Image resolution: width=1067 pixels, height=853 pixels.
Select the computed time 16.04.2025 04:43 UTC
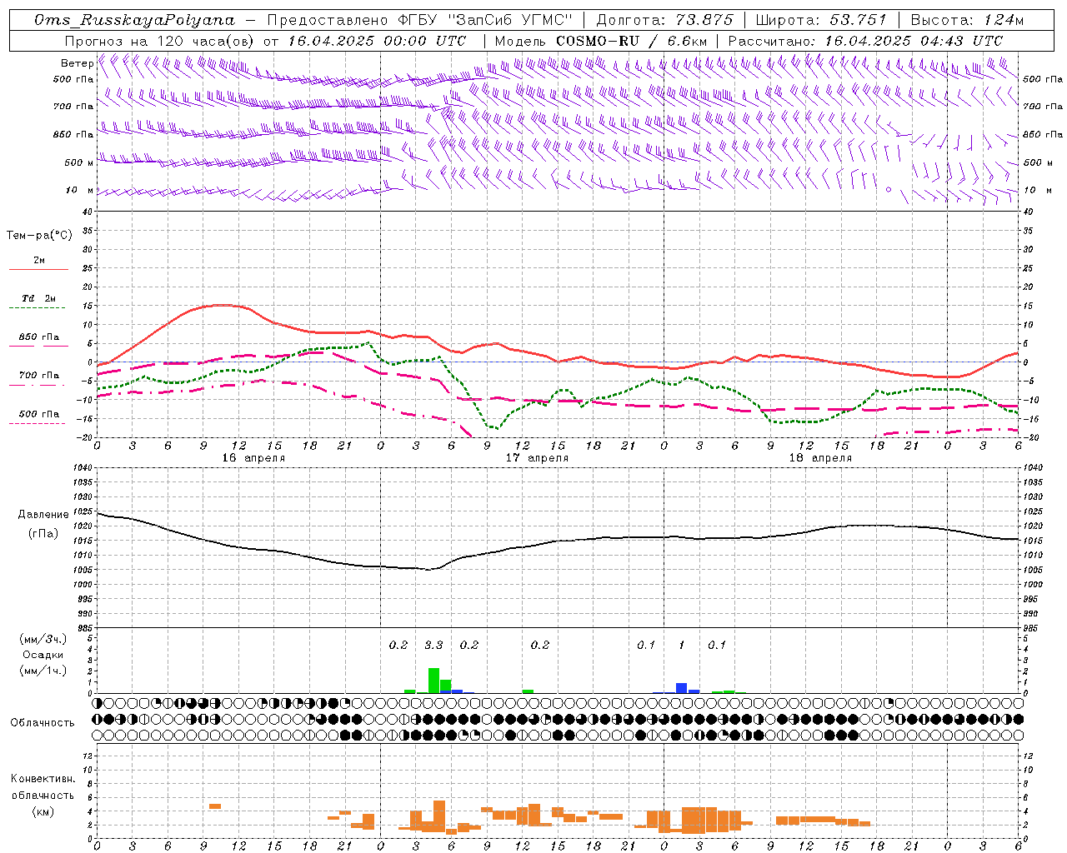pyautogui.click(x=914, y=41)
